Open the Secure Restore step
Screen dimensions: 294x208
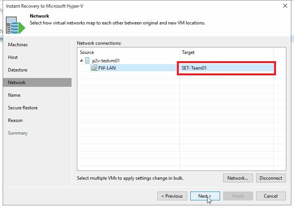pyautogui.click(x=23, y=108)
